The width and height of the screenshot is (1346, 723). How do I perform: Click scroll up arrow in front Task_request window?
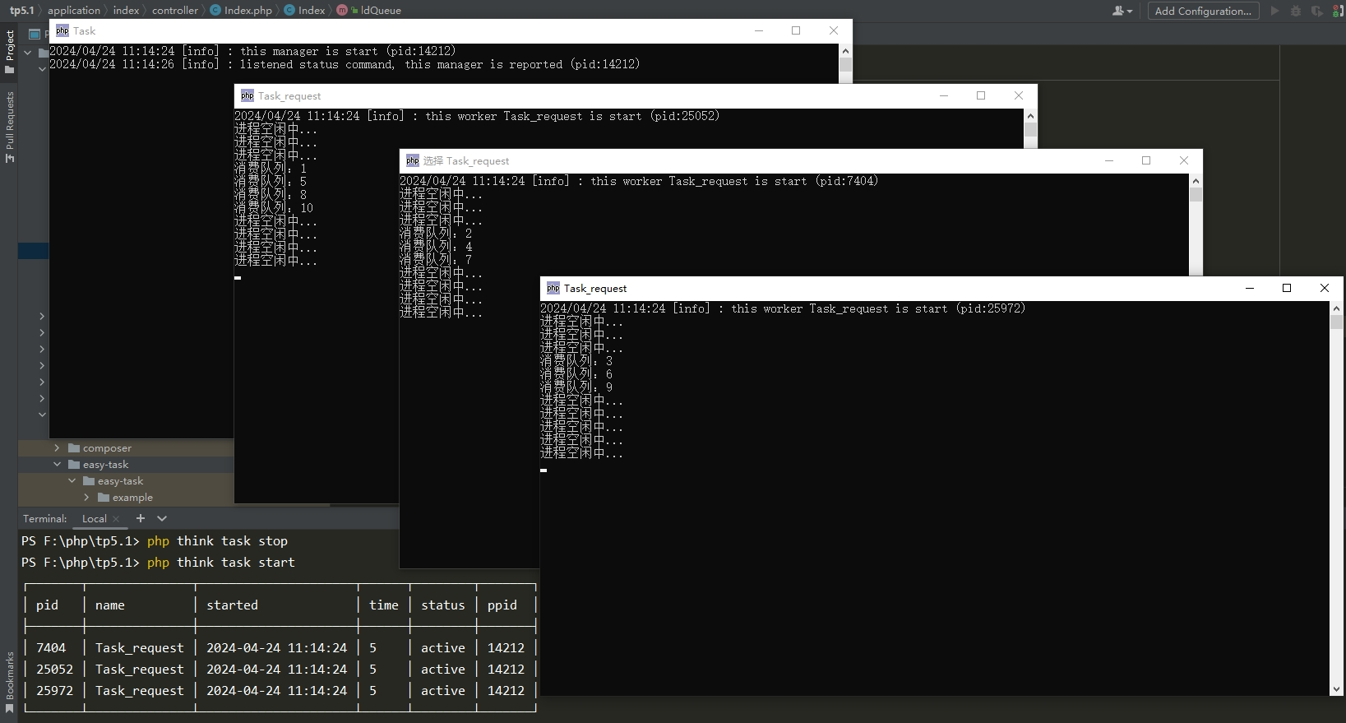pyautogui.click(x=1336, y=308)
